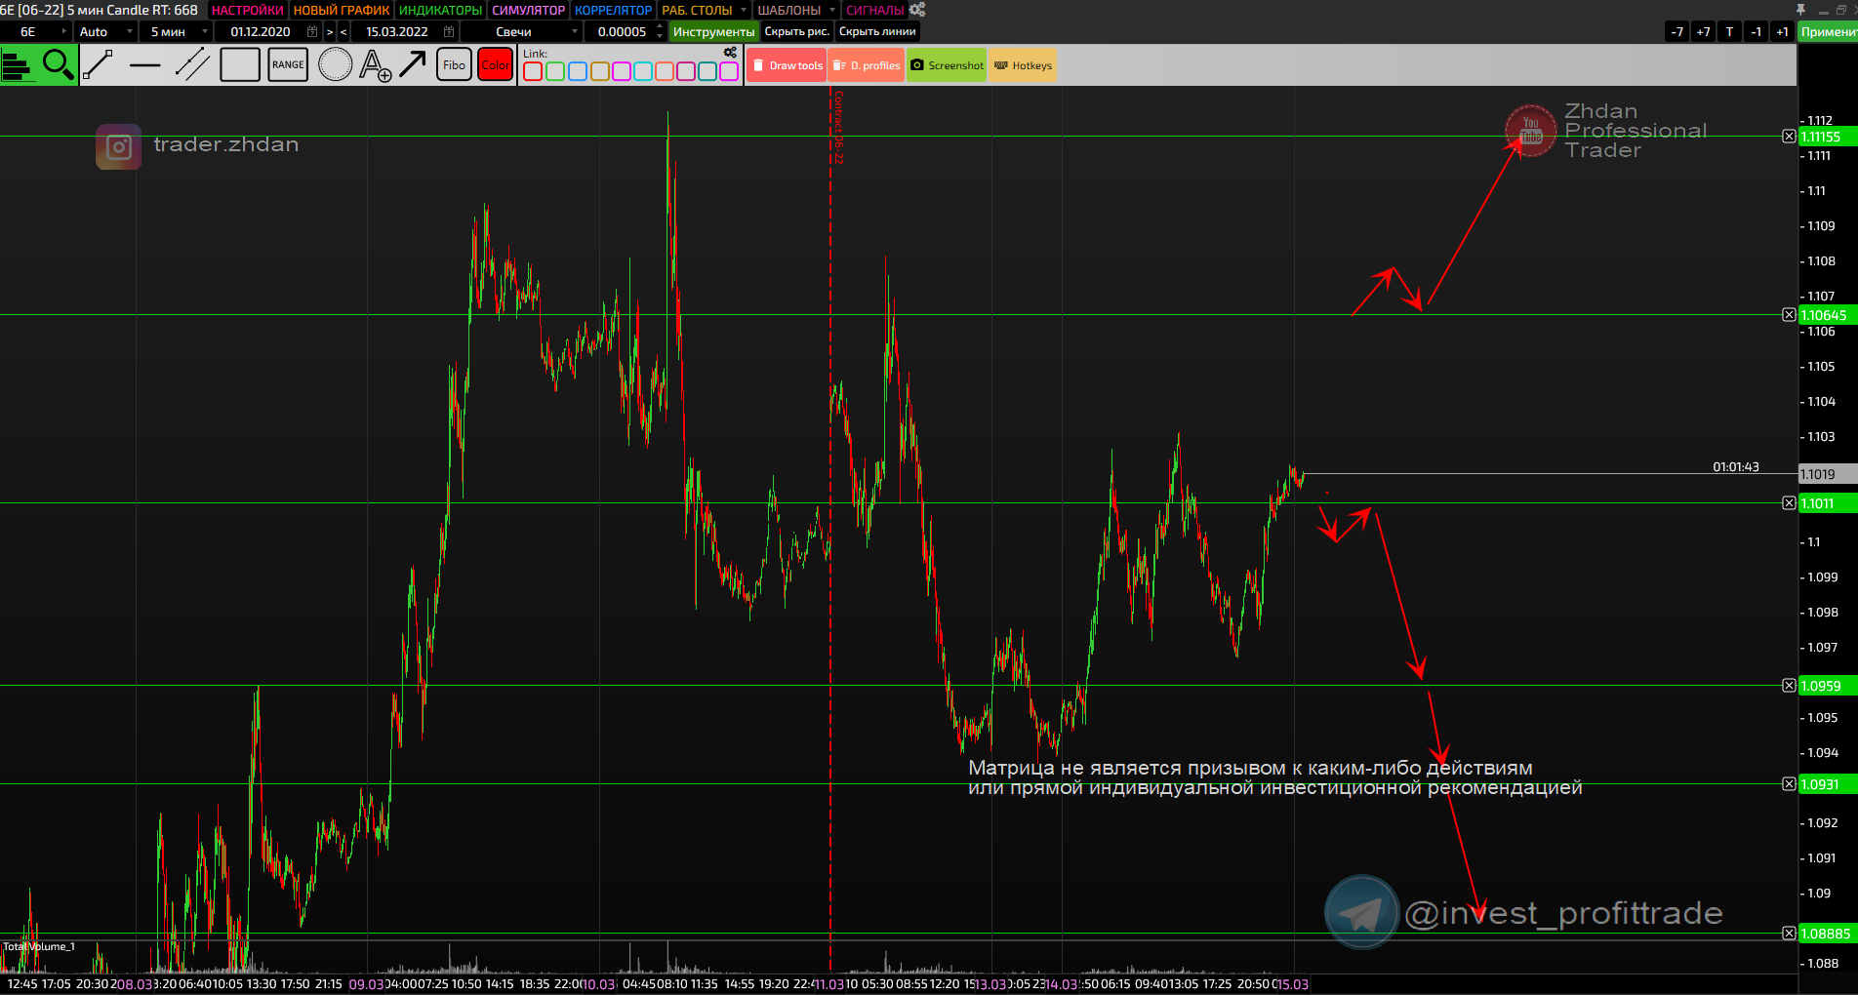This screenshot has width=1858, height=995.
Task: Select the add text tool
Action: pos(376,65)
